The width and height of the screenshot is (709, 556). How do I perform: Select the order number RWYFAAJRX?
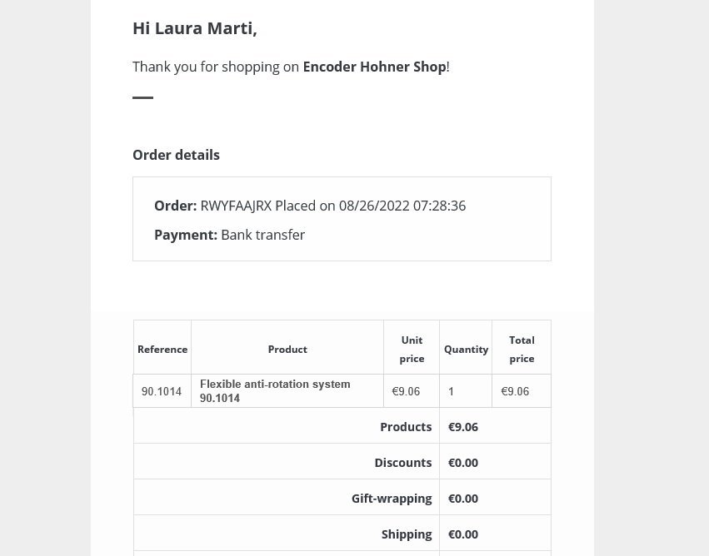coord(236,206)
